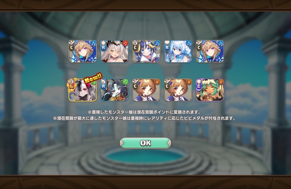Choose the first C-rank blonde hooded girl card
The height and width of the screenshot is (189, 291).
83,51
